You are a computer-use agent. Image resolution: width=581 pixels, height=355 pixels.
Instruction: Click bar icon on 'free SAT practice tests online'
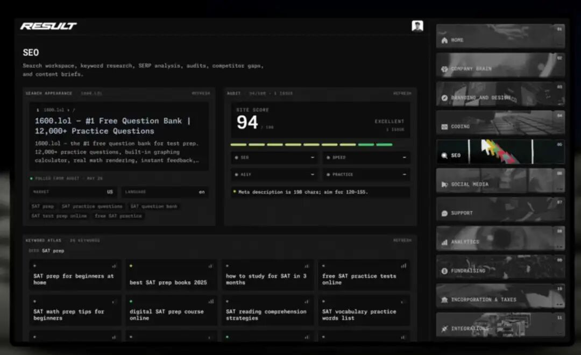point(403,266)
